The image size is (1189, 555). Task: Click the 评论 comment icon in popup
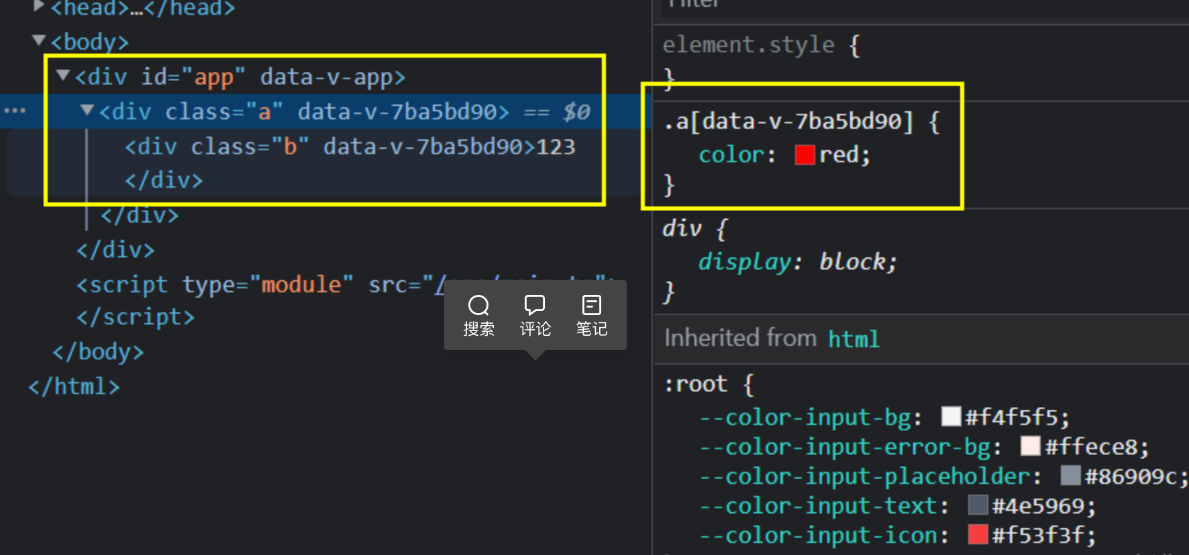[x=535, y=306]
